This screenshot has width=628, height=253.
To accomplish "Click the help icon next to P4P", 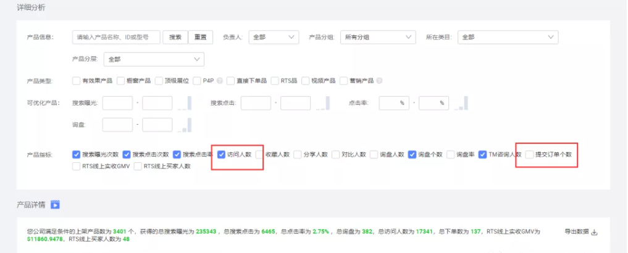I will click(219, 81).
